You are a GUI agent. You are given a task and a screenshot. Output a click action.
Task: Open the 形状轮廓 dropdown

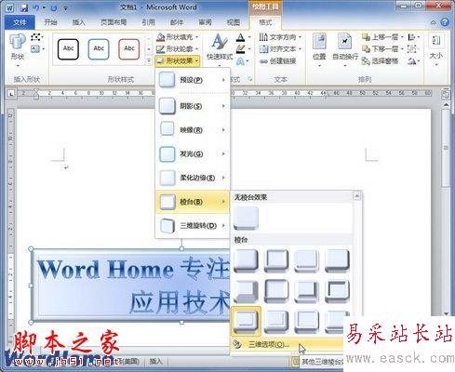click(177, 49)
